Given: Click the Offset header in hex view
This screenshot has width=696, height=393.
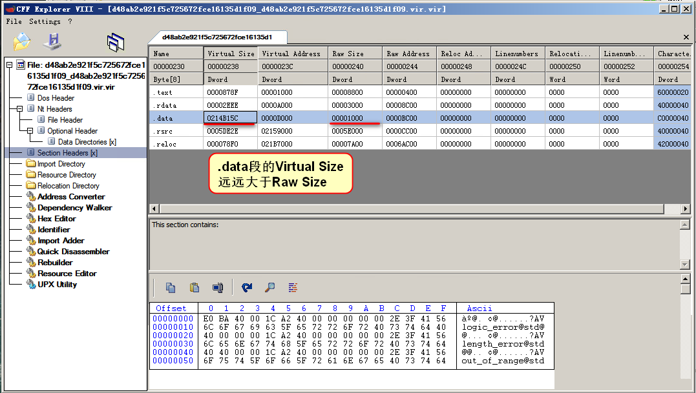Looking at the screenshot, I should 171,308.
